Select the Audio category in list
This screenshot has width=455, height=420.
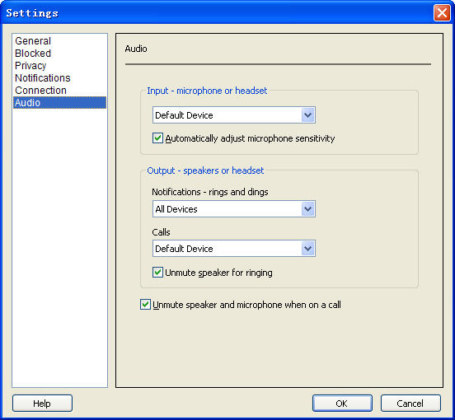point(60,103)
